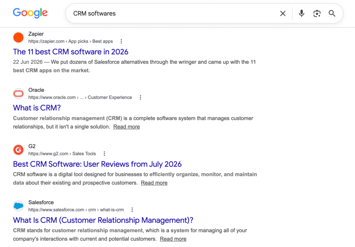
Task: Click the G2 site name
Action: click(32, 146)
